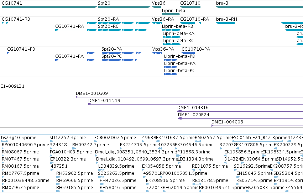
Task: Select EST SD26263.5prime
Action: (x=116, y=174)
